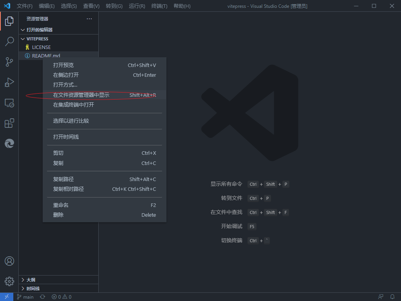
Task: Click the F5 key label
Action: 252,227
